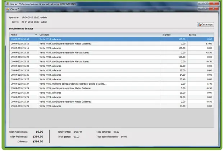Select the row Venta Nº33, cobranza
223x151 pixels.
111,70
